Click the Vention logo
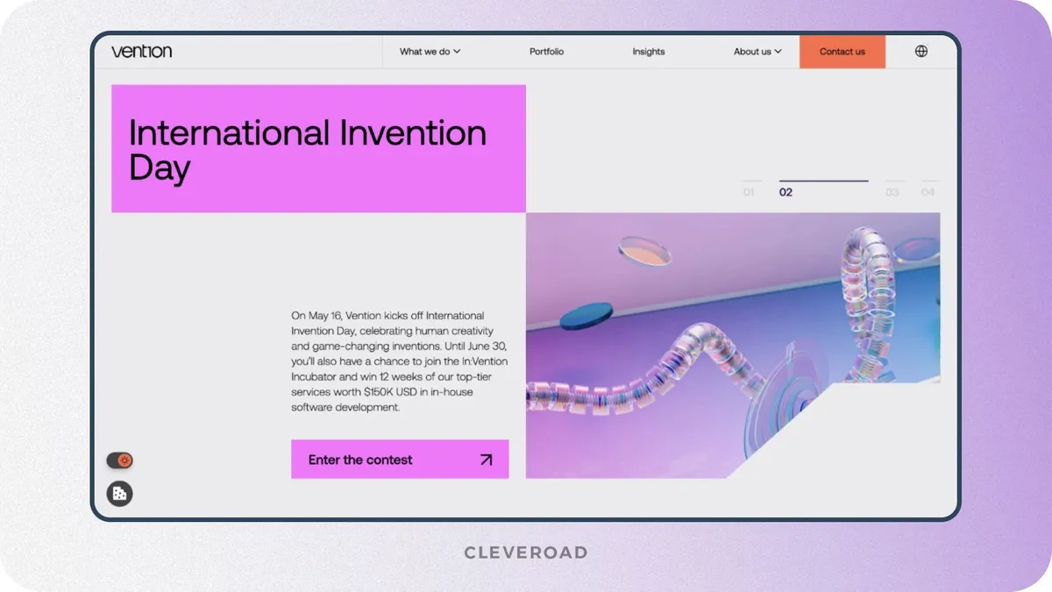1052x592 pixels. tap(142, 52)
